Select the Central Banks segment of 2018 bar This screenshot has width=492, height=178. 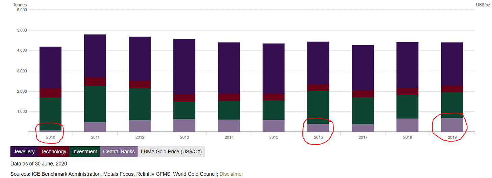pos(407,125)
